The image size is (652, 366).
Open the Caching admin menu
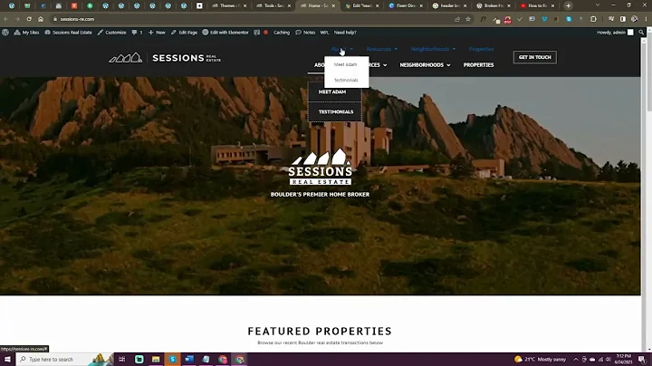coord(282,33)
